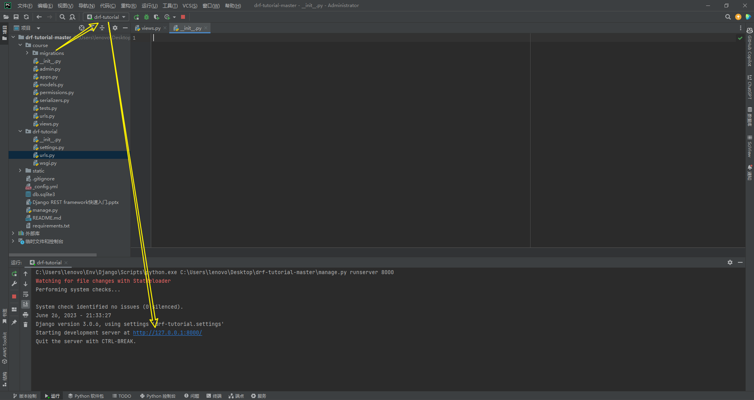
Task: Navigate back with the left arrow
Action: [x=39, y=17]
